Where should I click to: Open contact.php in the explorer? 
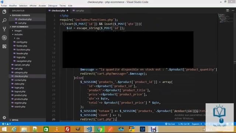28,80
